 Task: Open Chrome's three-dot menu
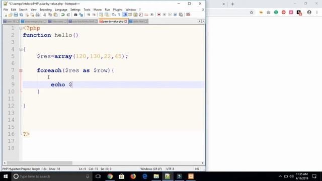coord(317,12)
